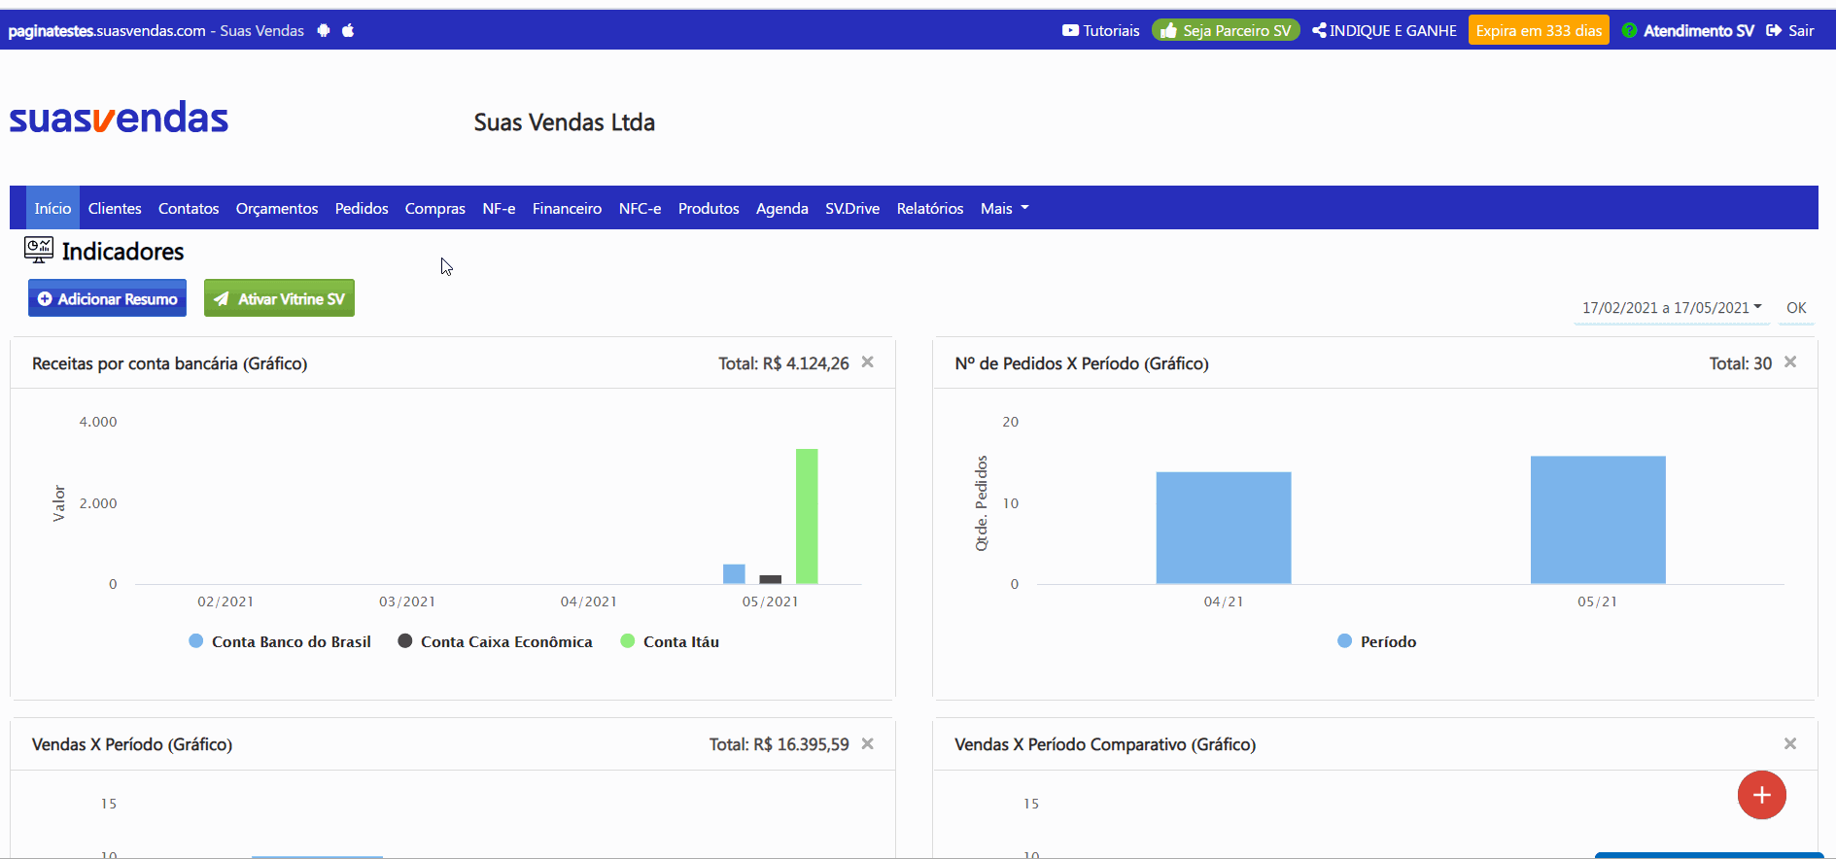The width and height of the screenshot is (1836, 859).
Task: Open the SV.Drive menu
Action: (x=852, y=208)
